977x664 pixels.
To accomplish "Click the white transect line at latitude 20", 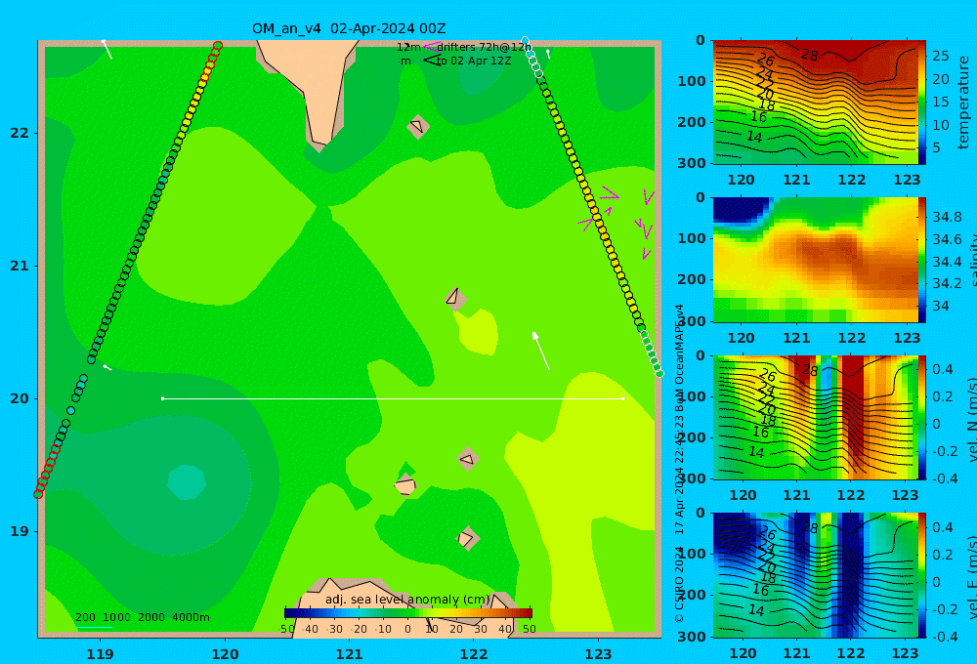I will 393,398.
